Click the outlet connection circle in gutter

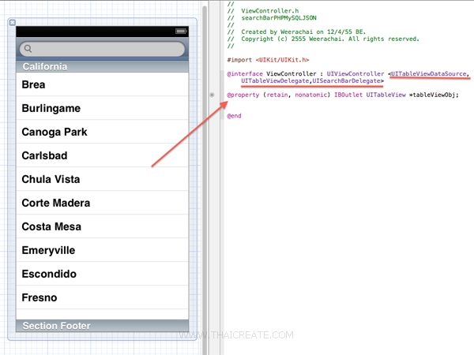213,95
